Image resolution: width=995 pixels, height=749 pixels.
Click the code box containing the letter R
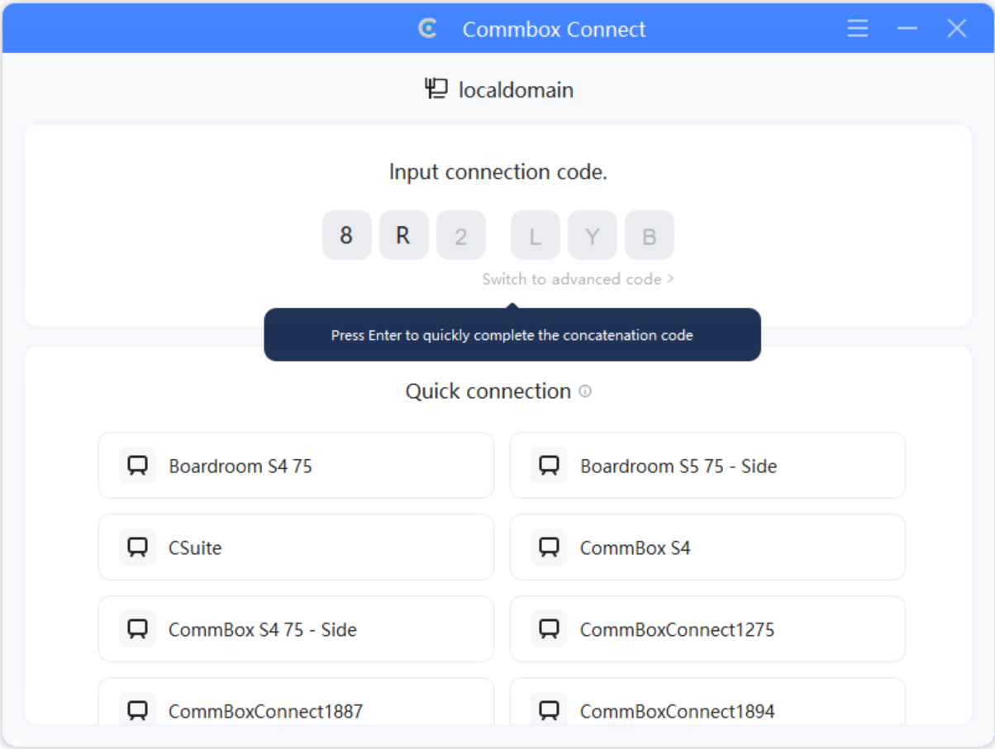(403, 235)
